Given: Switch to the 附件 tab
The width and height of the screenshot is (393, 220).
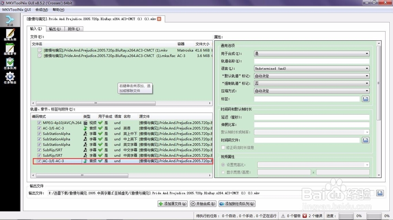Looking at the screenshot, I should [74, 29].
